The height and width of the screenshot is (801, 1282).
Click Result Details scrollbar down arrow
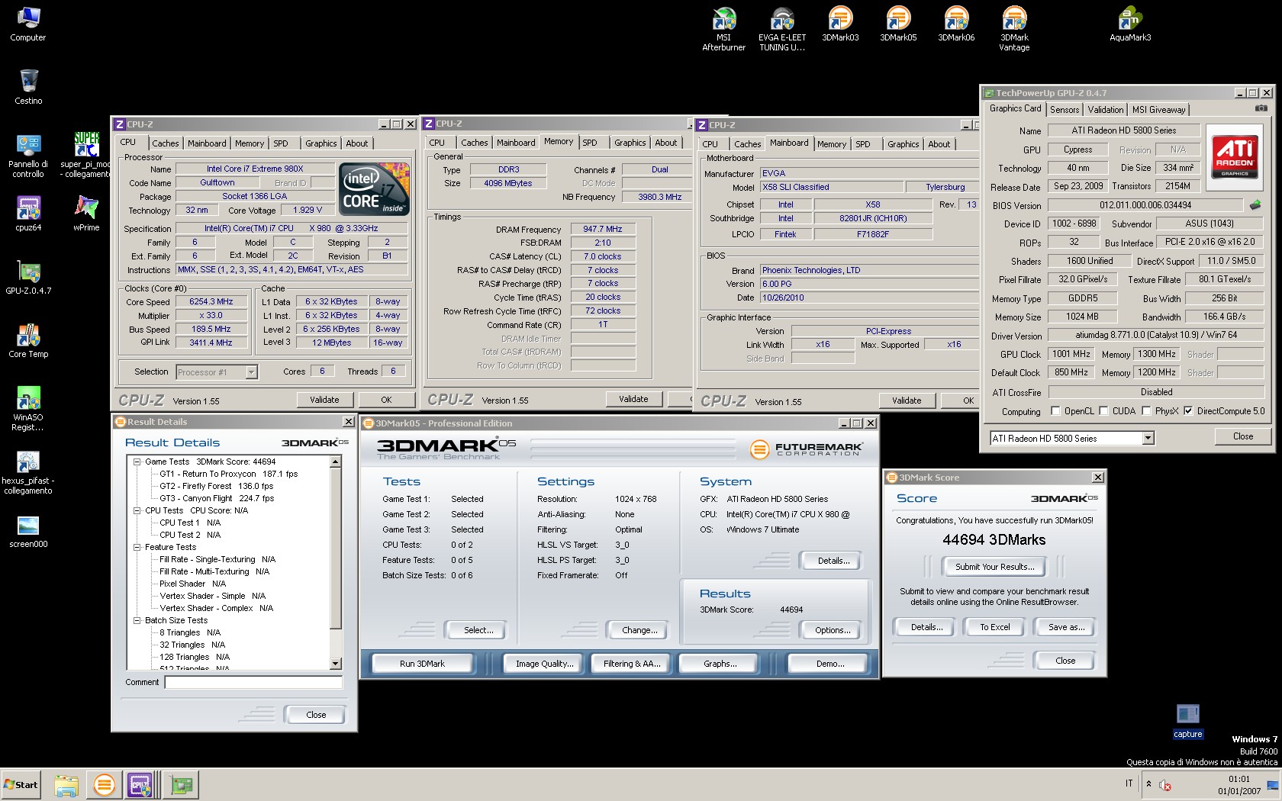coord(336,664)
